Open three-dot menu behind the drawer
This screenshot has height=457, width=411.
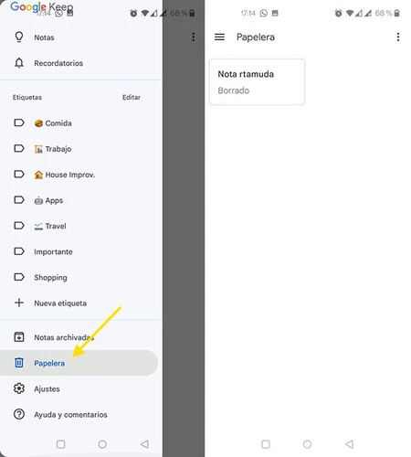click(x=193, y=37)
